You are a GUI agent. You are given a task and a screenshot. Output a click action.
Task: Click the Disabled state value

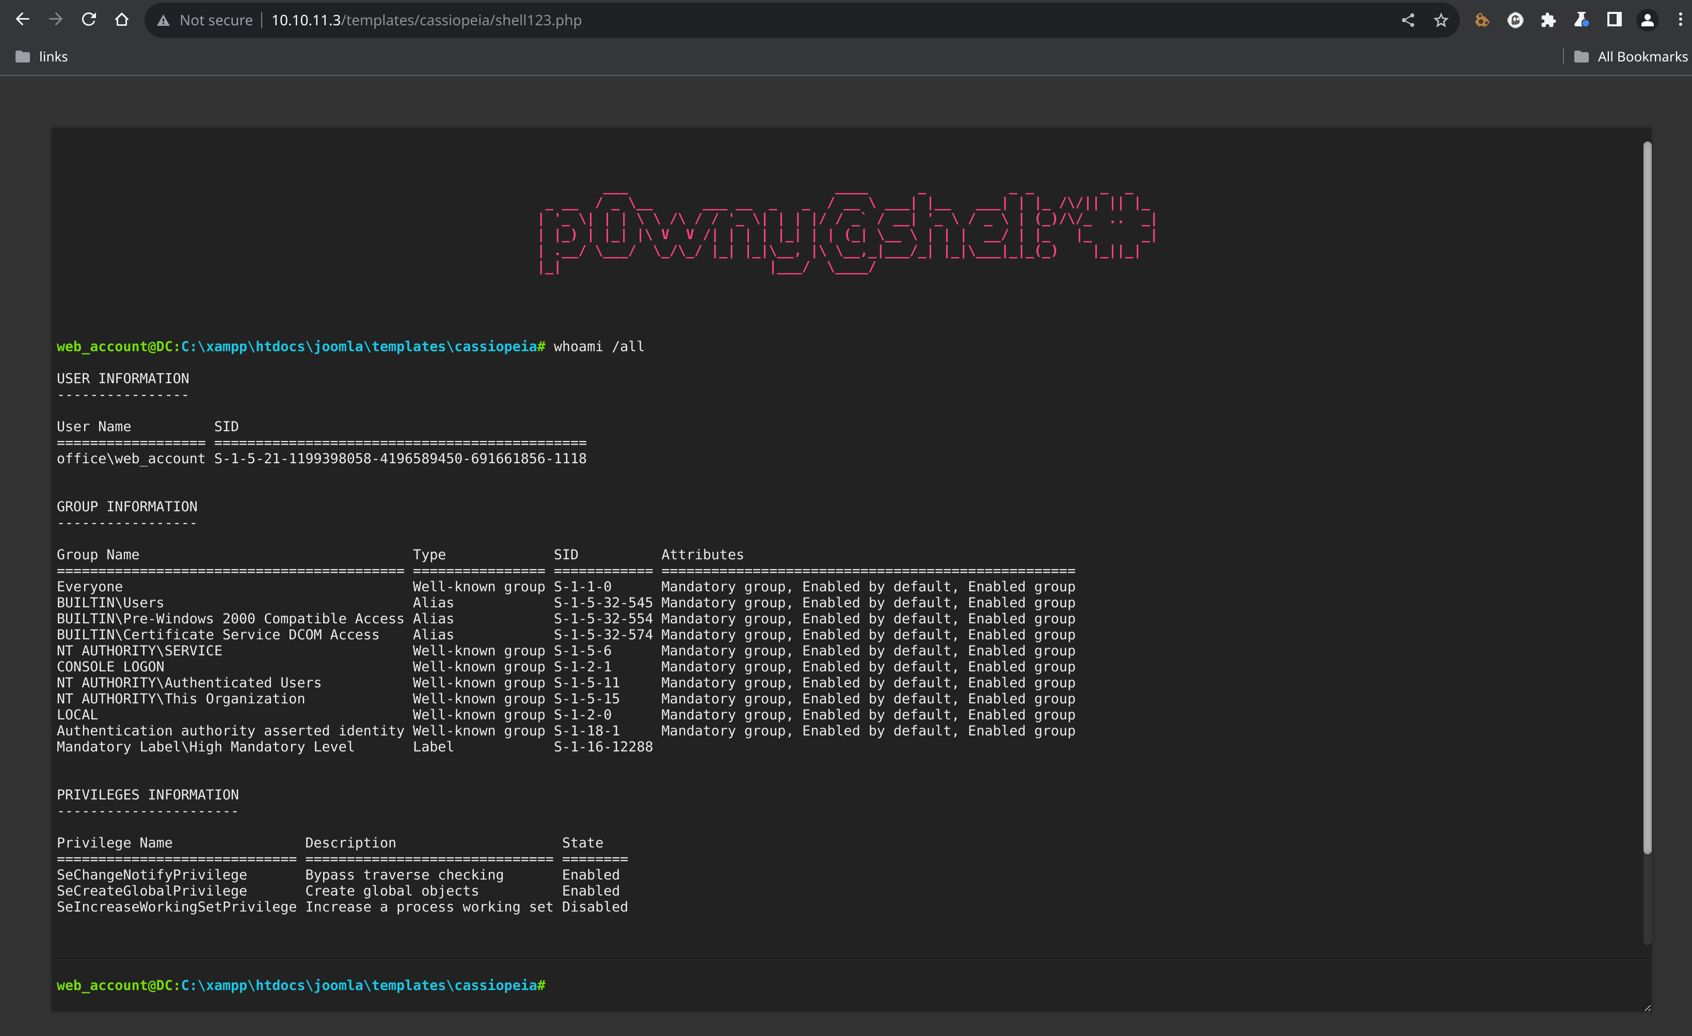595,907
